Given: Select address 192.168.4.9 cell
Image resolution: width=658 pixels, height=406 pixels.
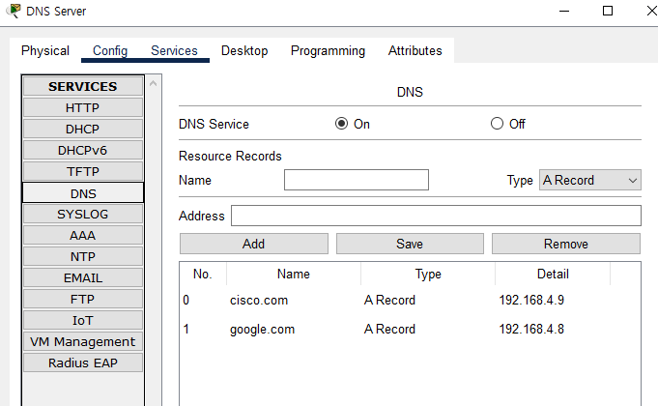Looking at the screenshot, I should 531,301.
